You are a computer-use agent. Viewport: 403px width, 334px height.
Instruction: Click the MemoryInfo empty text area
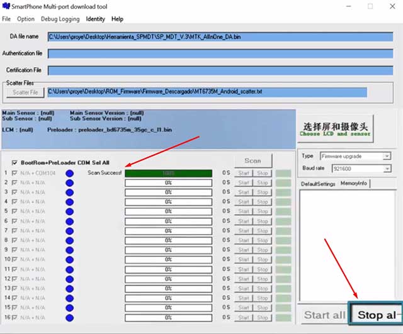pyautogui.click(x=348, y=246)
